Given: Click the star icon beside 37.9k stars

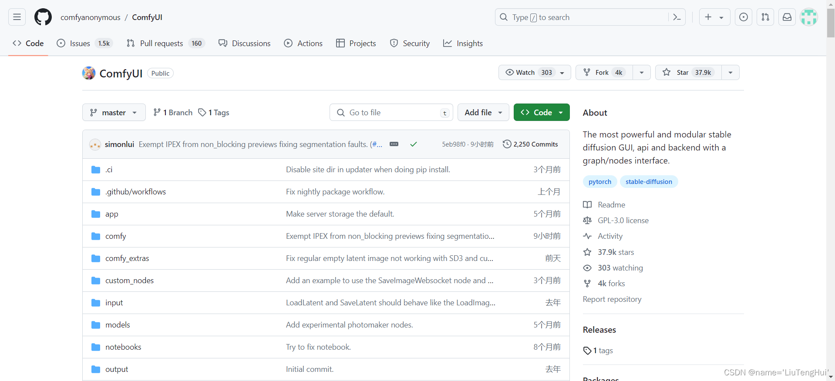Looking at the screenshot, I should click(x=587, y=252).
